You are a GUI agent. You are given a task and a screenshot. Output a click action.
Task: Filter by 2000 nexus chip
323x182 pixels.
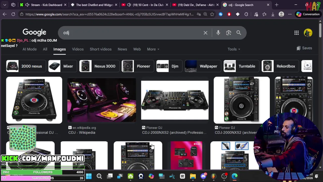(x=26, y=66)
